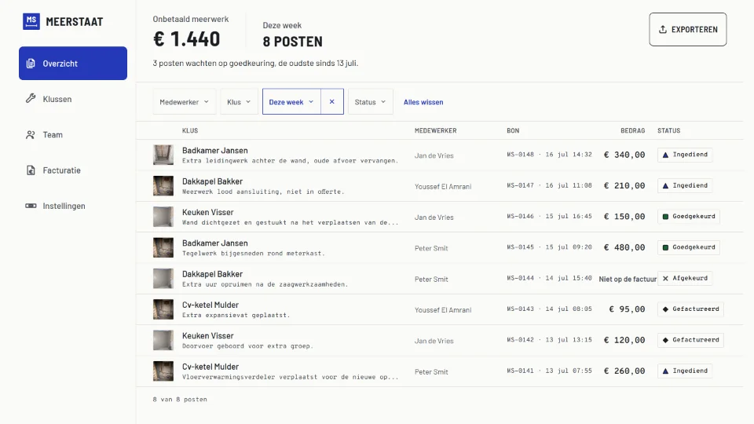Image resolution: width=754 pixels, height=424 pixels.
Task: Click the Gefactureerd diamond icon for MS-0142
Action: [665, 340]
